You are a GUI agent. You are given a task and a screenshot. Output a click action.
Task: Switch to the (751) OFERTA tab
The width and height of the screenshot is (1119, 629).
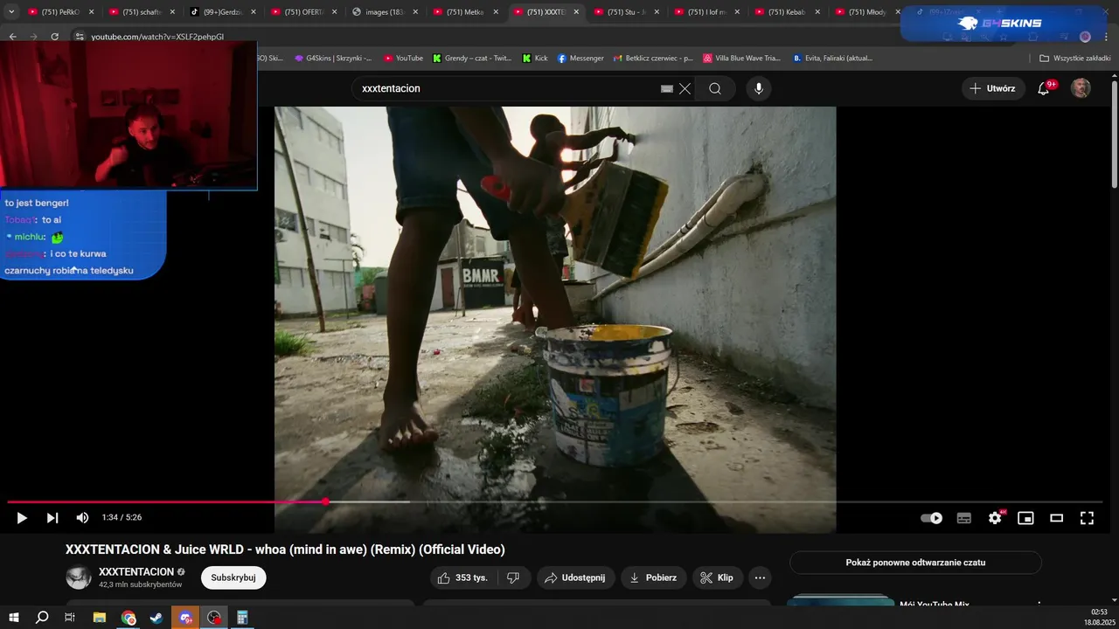click(x=302, y=12)
